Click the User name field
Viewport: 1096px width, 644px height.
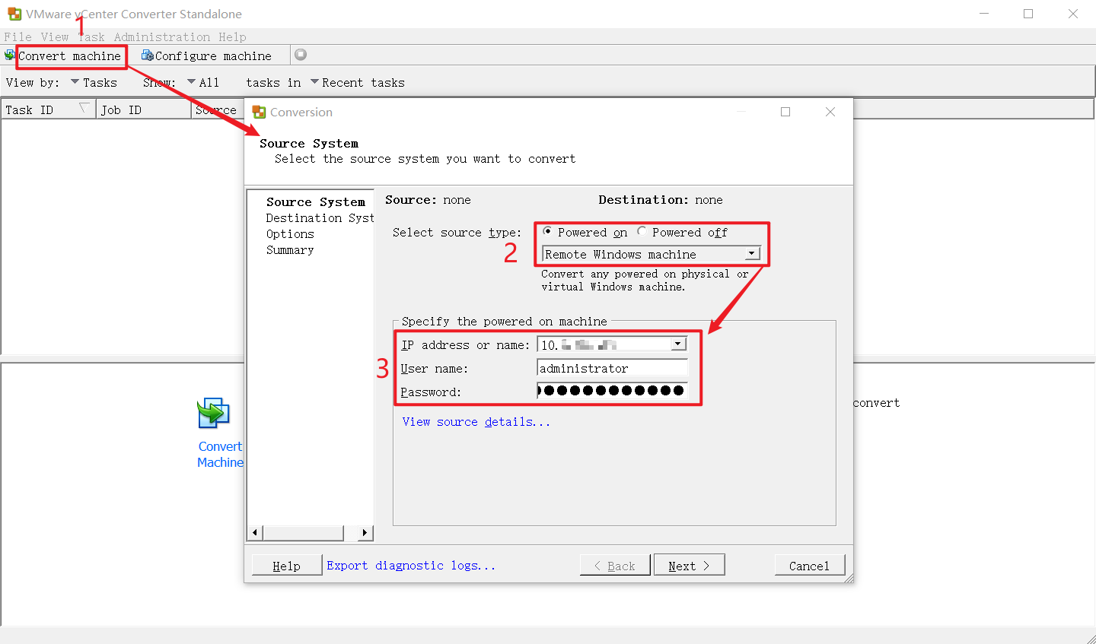point(612,368)
